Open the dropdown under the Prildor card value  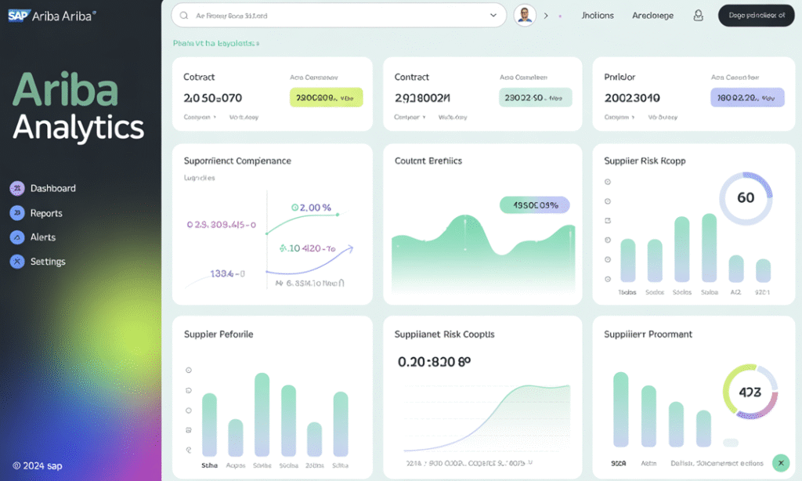tap(620, 118)
